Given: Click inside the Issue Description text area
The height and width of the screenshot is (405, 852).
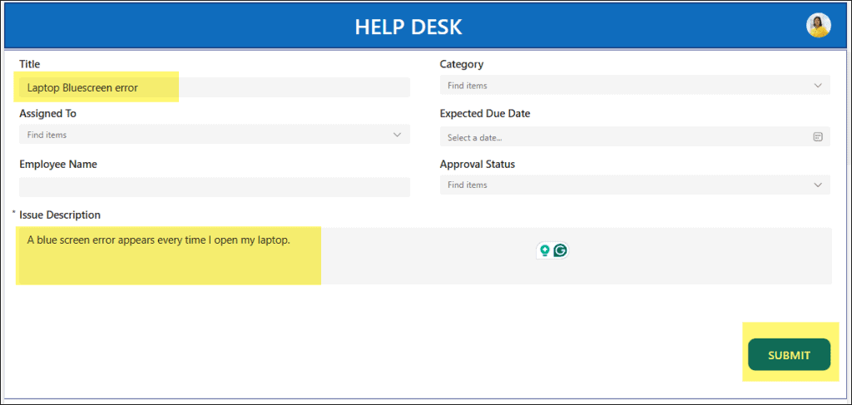Looking at the screenshot, I should coord(423,256).
